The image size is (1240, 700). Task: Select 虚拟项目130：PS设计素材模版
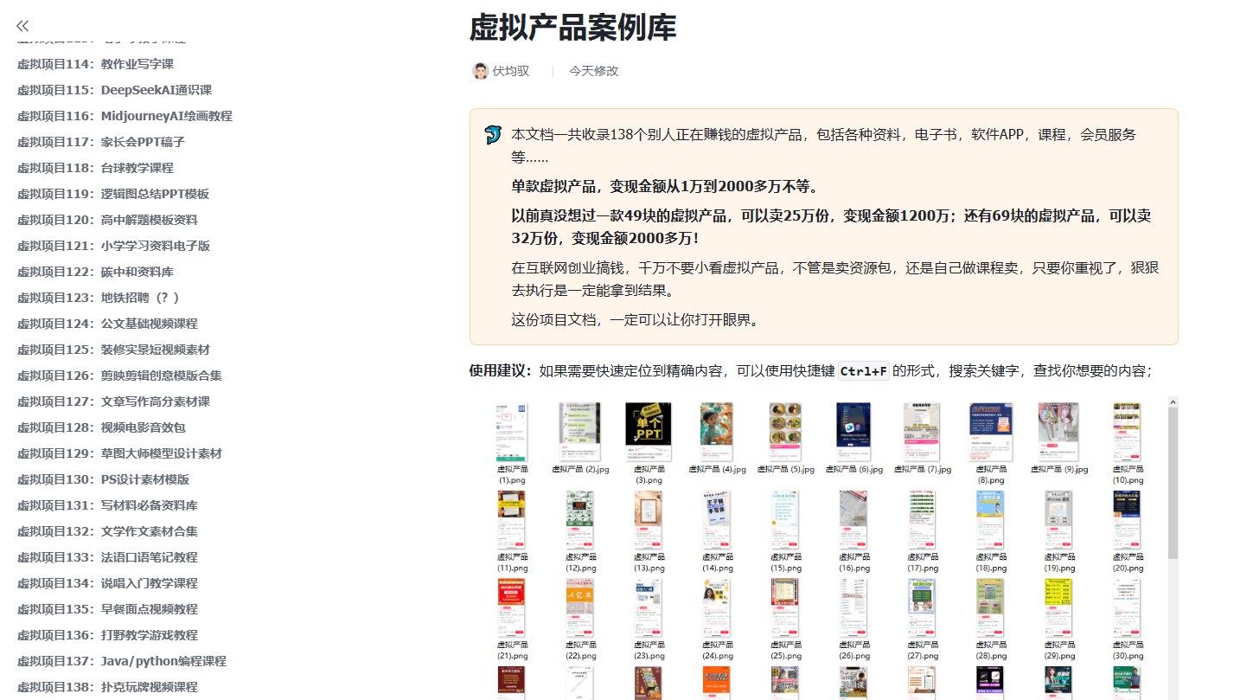(103, 479)
